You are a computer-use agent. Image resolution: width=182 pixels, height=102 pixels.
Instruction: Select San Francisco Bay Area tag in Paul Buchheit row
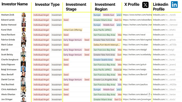coord(104,85)
